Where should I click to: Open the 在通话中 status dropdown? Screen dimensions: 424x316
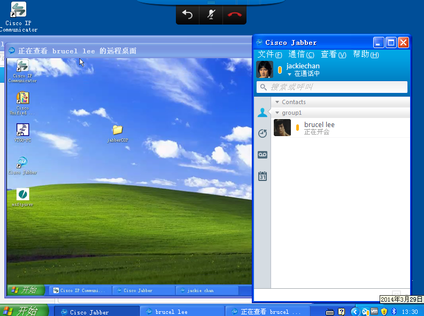[x=304, y=74]
